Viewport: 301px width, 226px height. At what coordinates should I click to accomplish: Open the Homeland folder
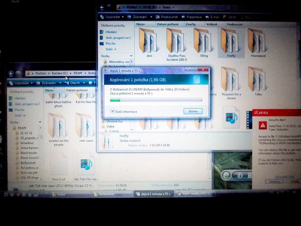(x=258, y=43)
